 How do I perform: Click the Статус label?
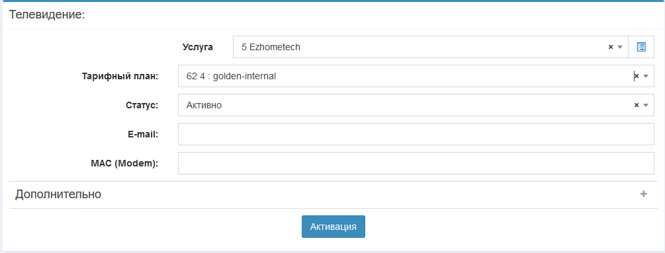pos(142,105)
